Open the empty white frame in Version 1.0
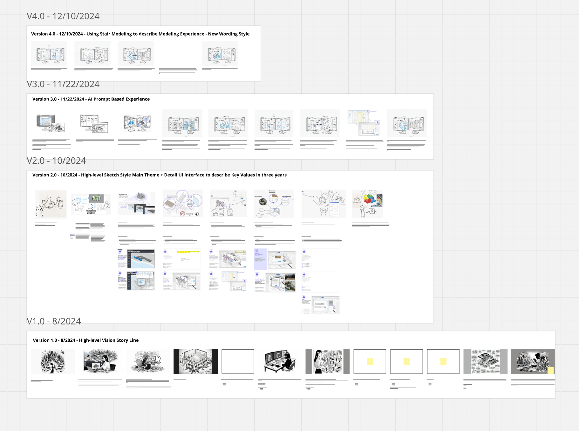 (238, 362)
